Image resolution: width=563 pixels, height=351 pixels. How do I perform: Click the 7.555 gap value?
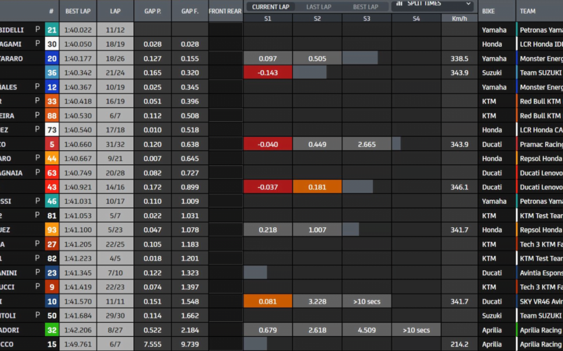coord(153,344)
